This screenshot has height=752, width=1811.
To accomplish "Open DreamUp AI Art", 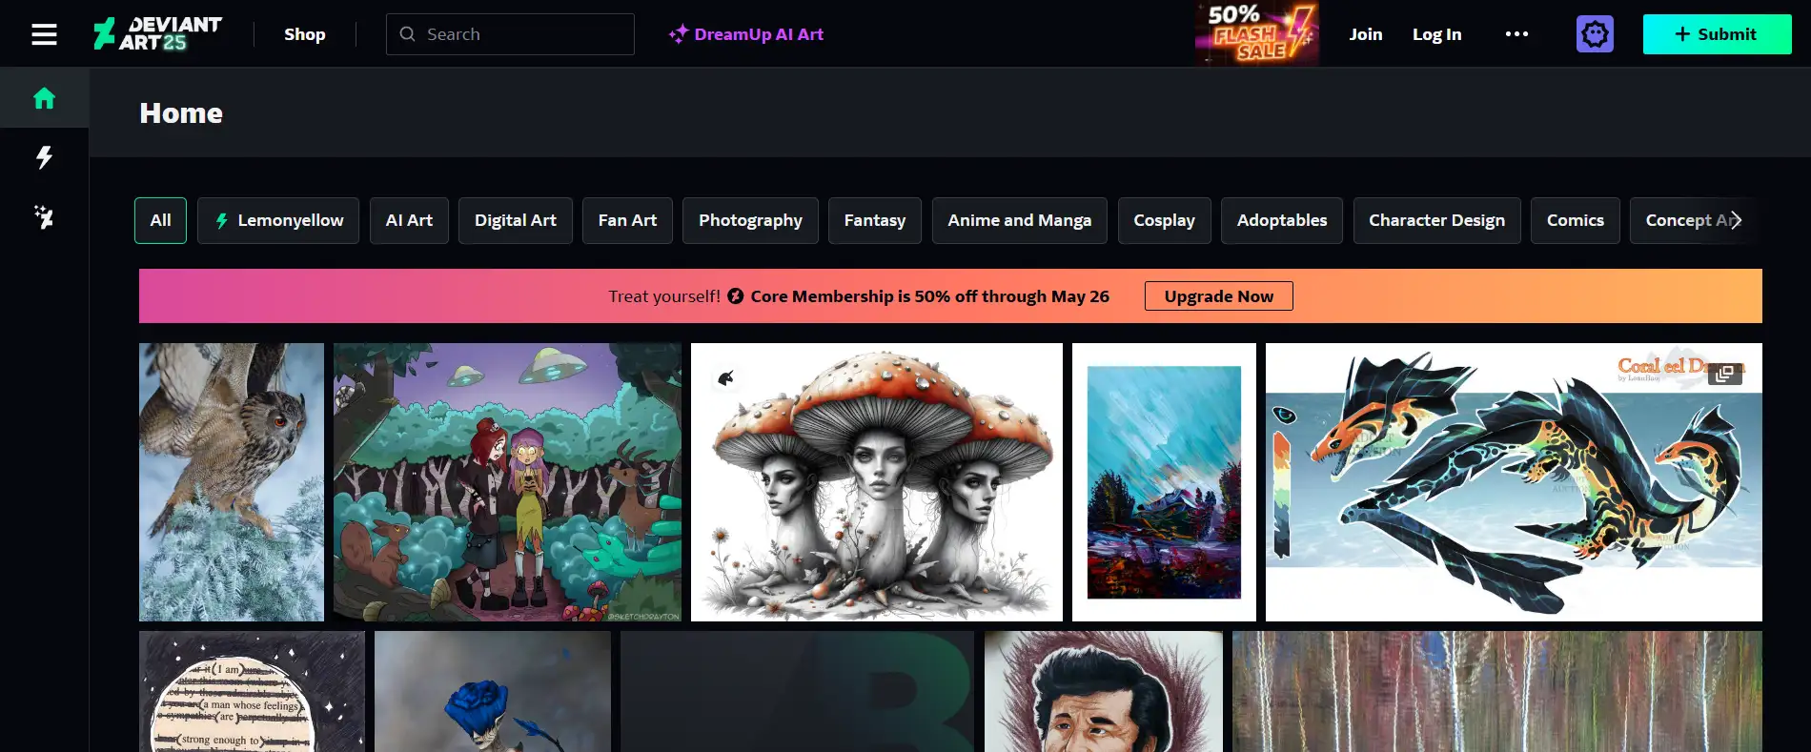I will [745, 34].
